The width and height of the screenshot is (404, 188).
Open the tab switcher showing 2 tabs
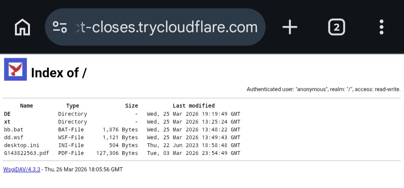pyautogui.click(x=336, y=27)
